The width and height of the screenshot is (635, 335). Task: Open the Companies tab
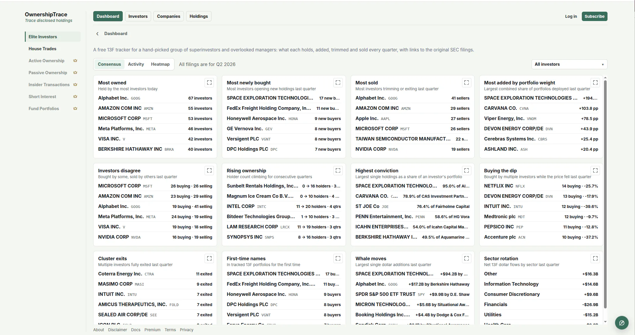pos(169,16)
